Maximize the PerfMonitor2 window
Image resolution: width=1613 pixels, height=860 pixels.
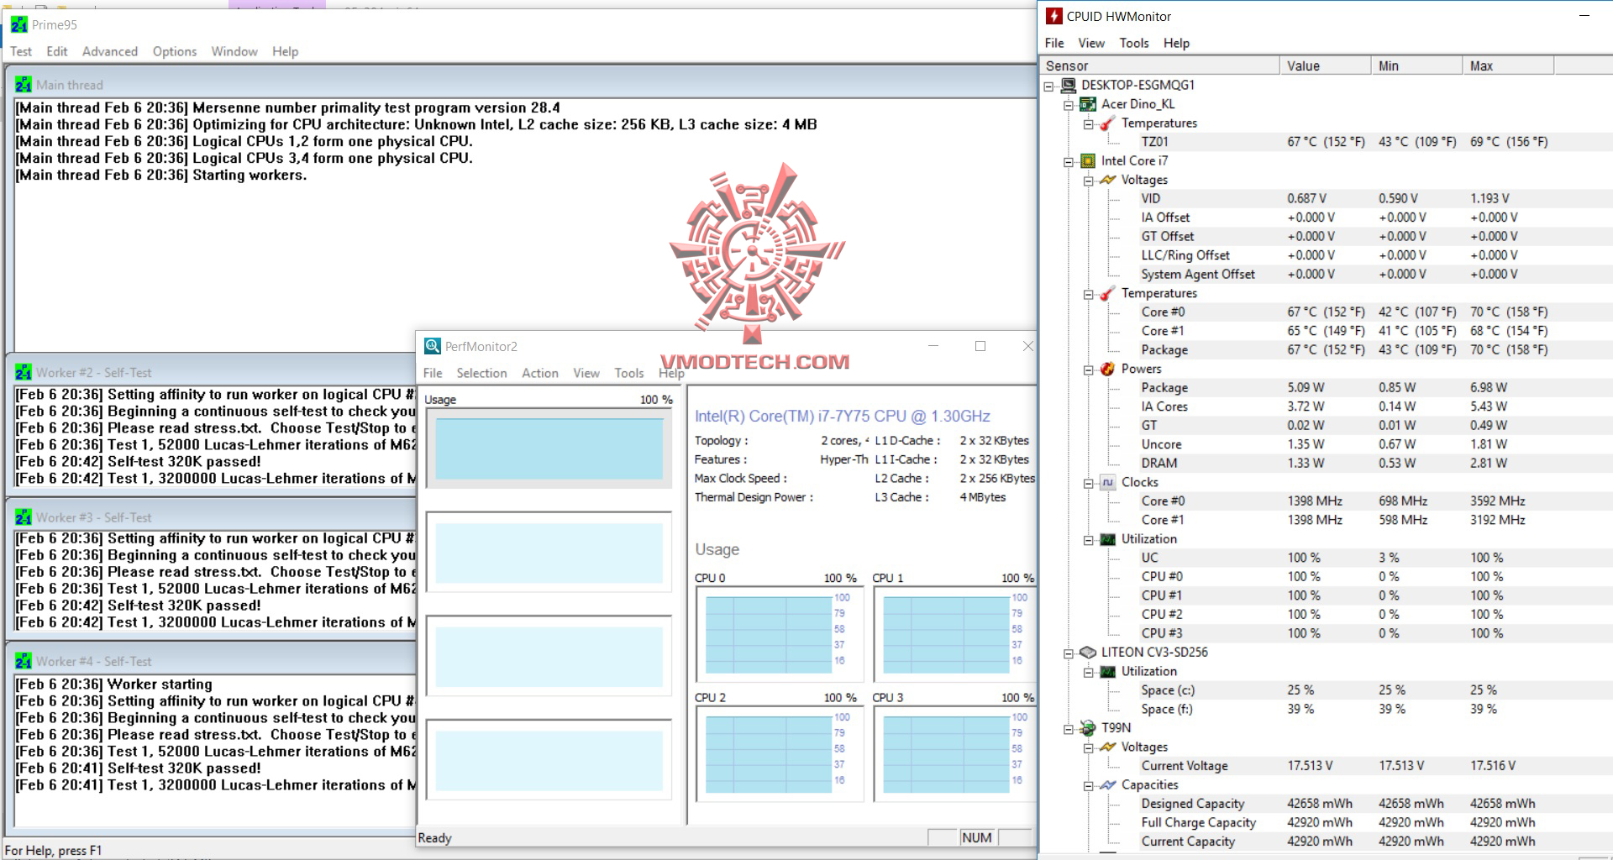[x=980, y=346]
